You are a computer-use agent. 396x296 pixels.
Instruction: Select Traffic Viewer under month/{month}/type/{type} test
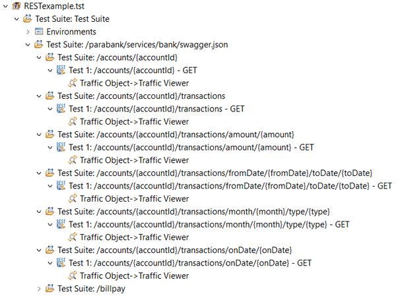(x=134, y=237)
